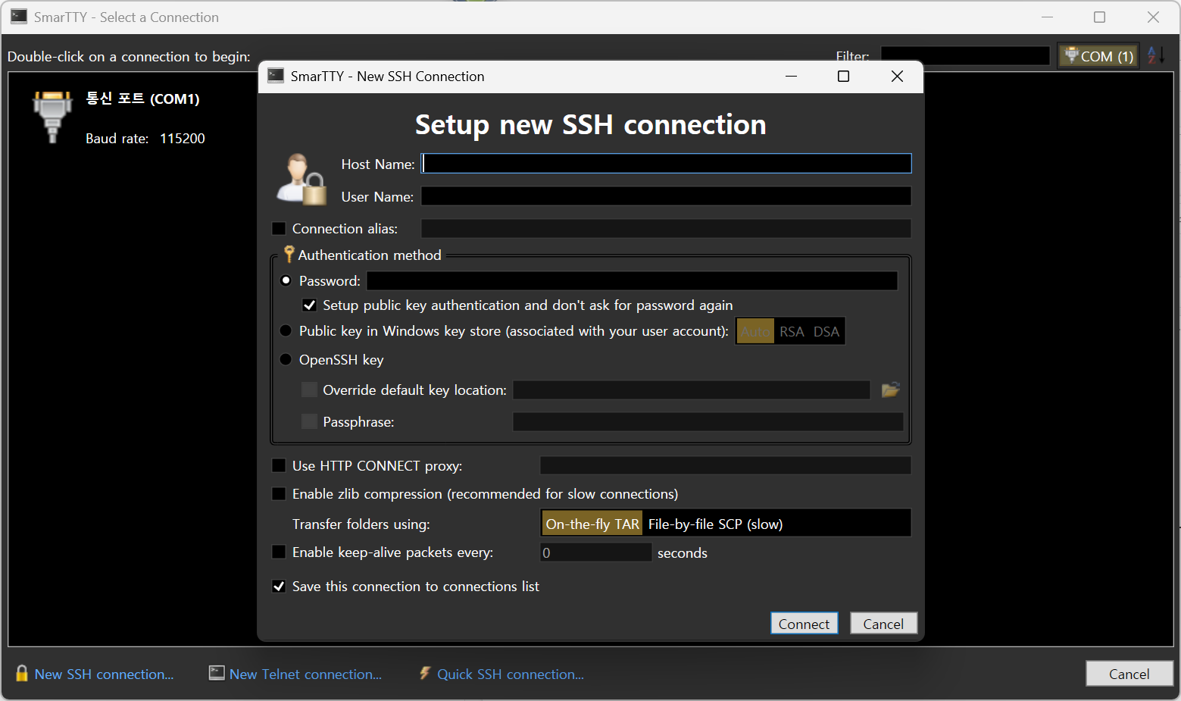
Task: Click the terminal icon for New Telnet connection
Action: (x=217, y=674)
